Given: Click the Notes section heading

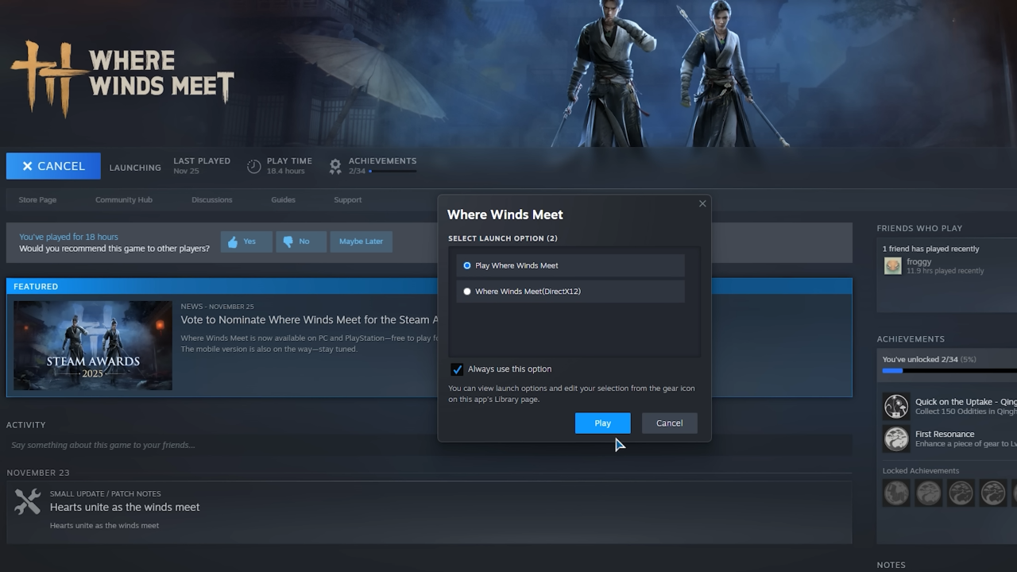Looking at the screenshot, I should (x=891, y=565).
